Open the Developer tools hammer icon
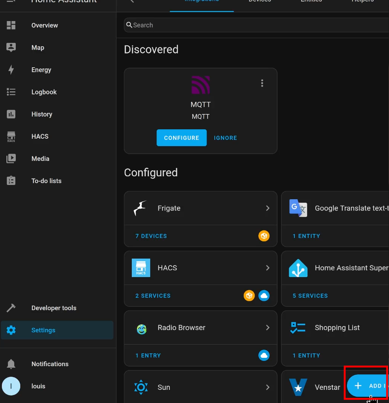The image size is (389, 403). 11,308
